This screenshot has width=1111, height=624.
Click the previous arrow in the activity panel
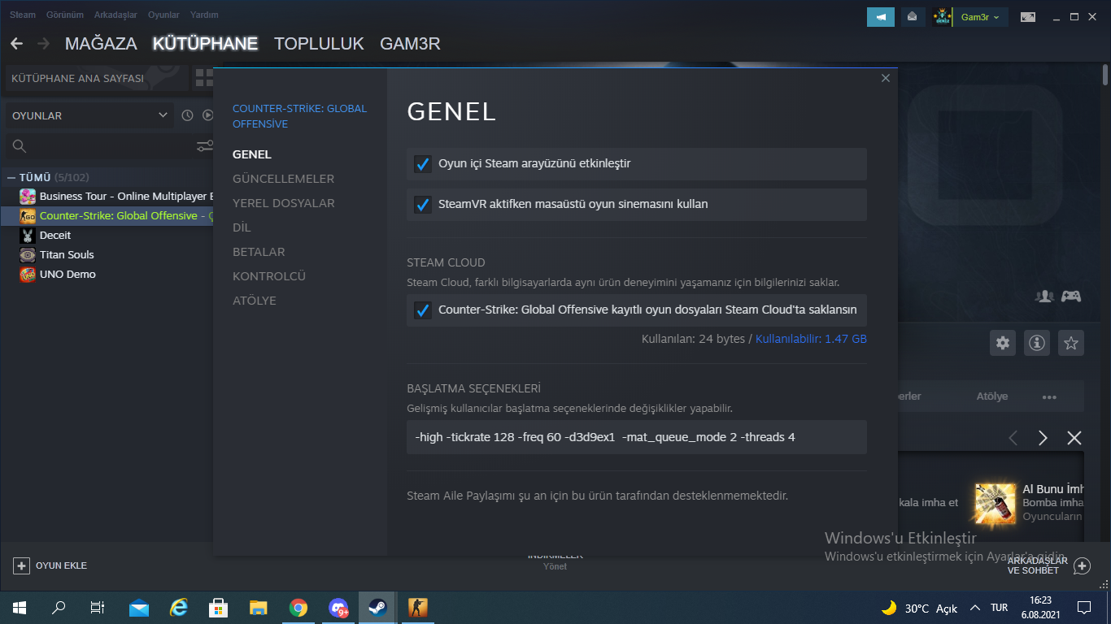coord(1013,438)
